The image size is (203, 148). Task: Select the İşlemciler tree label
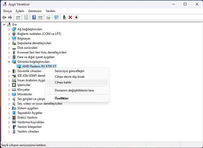[24, 85]
